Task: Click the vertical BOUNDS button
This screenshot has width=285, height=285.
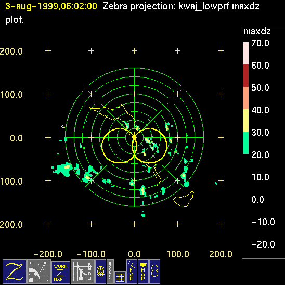Action: pyautogui.click(x=110, y=271)
